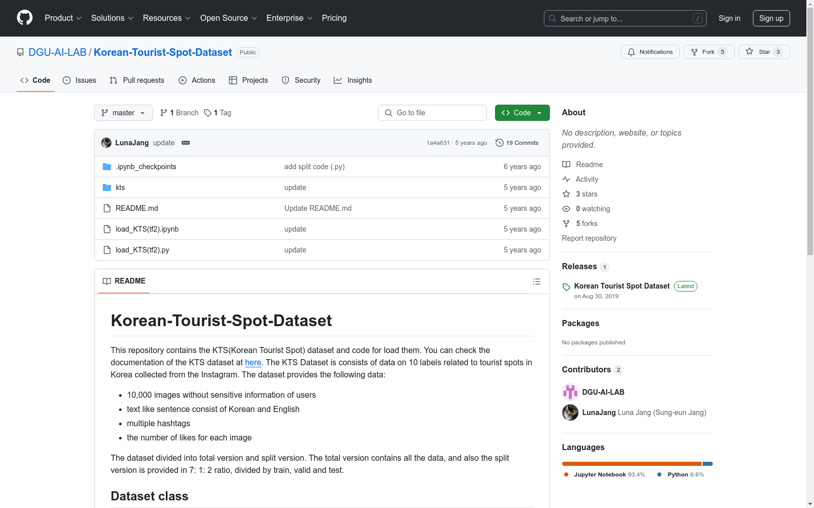
Task: Click the commits history clock icon
Action: [x=500, y=143]
